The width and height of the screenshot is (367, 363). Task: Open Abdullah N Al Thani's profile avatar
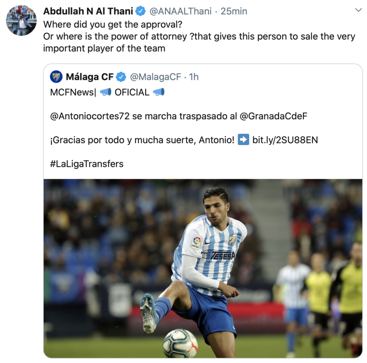(21, 20)
